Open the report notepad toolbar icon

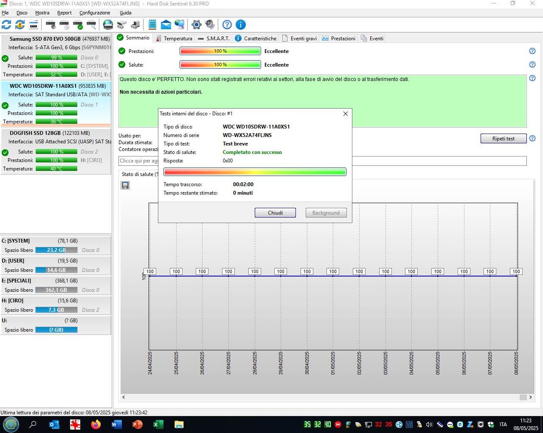pos(152,25)
